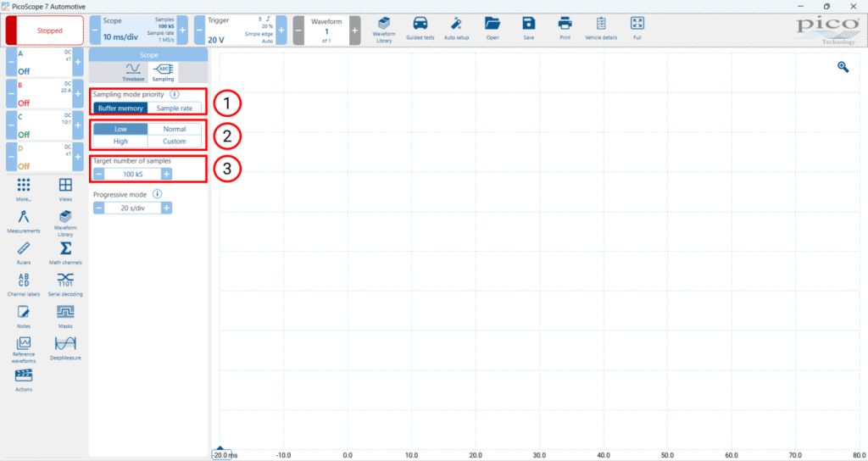The height and width of the screenshot is (461, 868).
Task: Open the Actions clapperboard icon
Action: [23, 380]
